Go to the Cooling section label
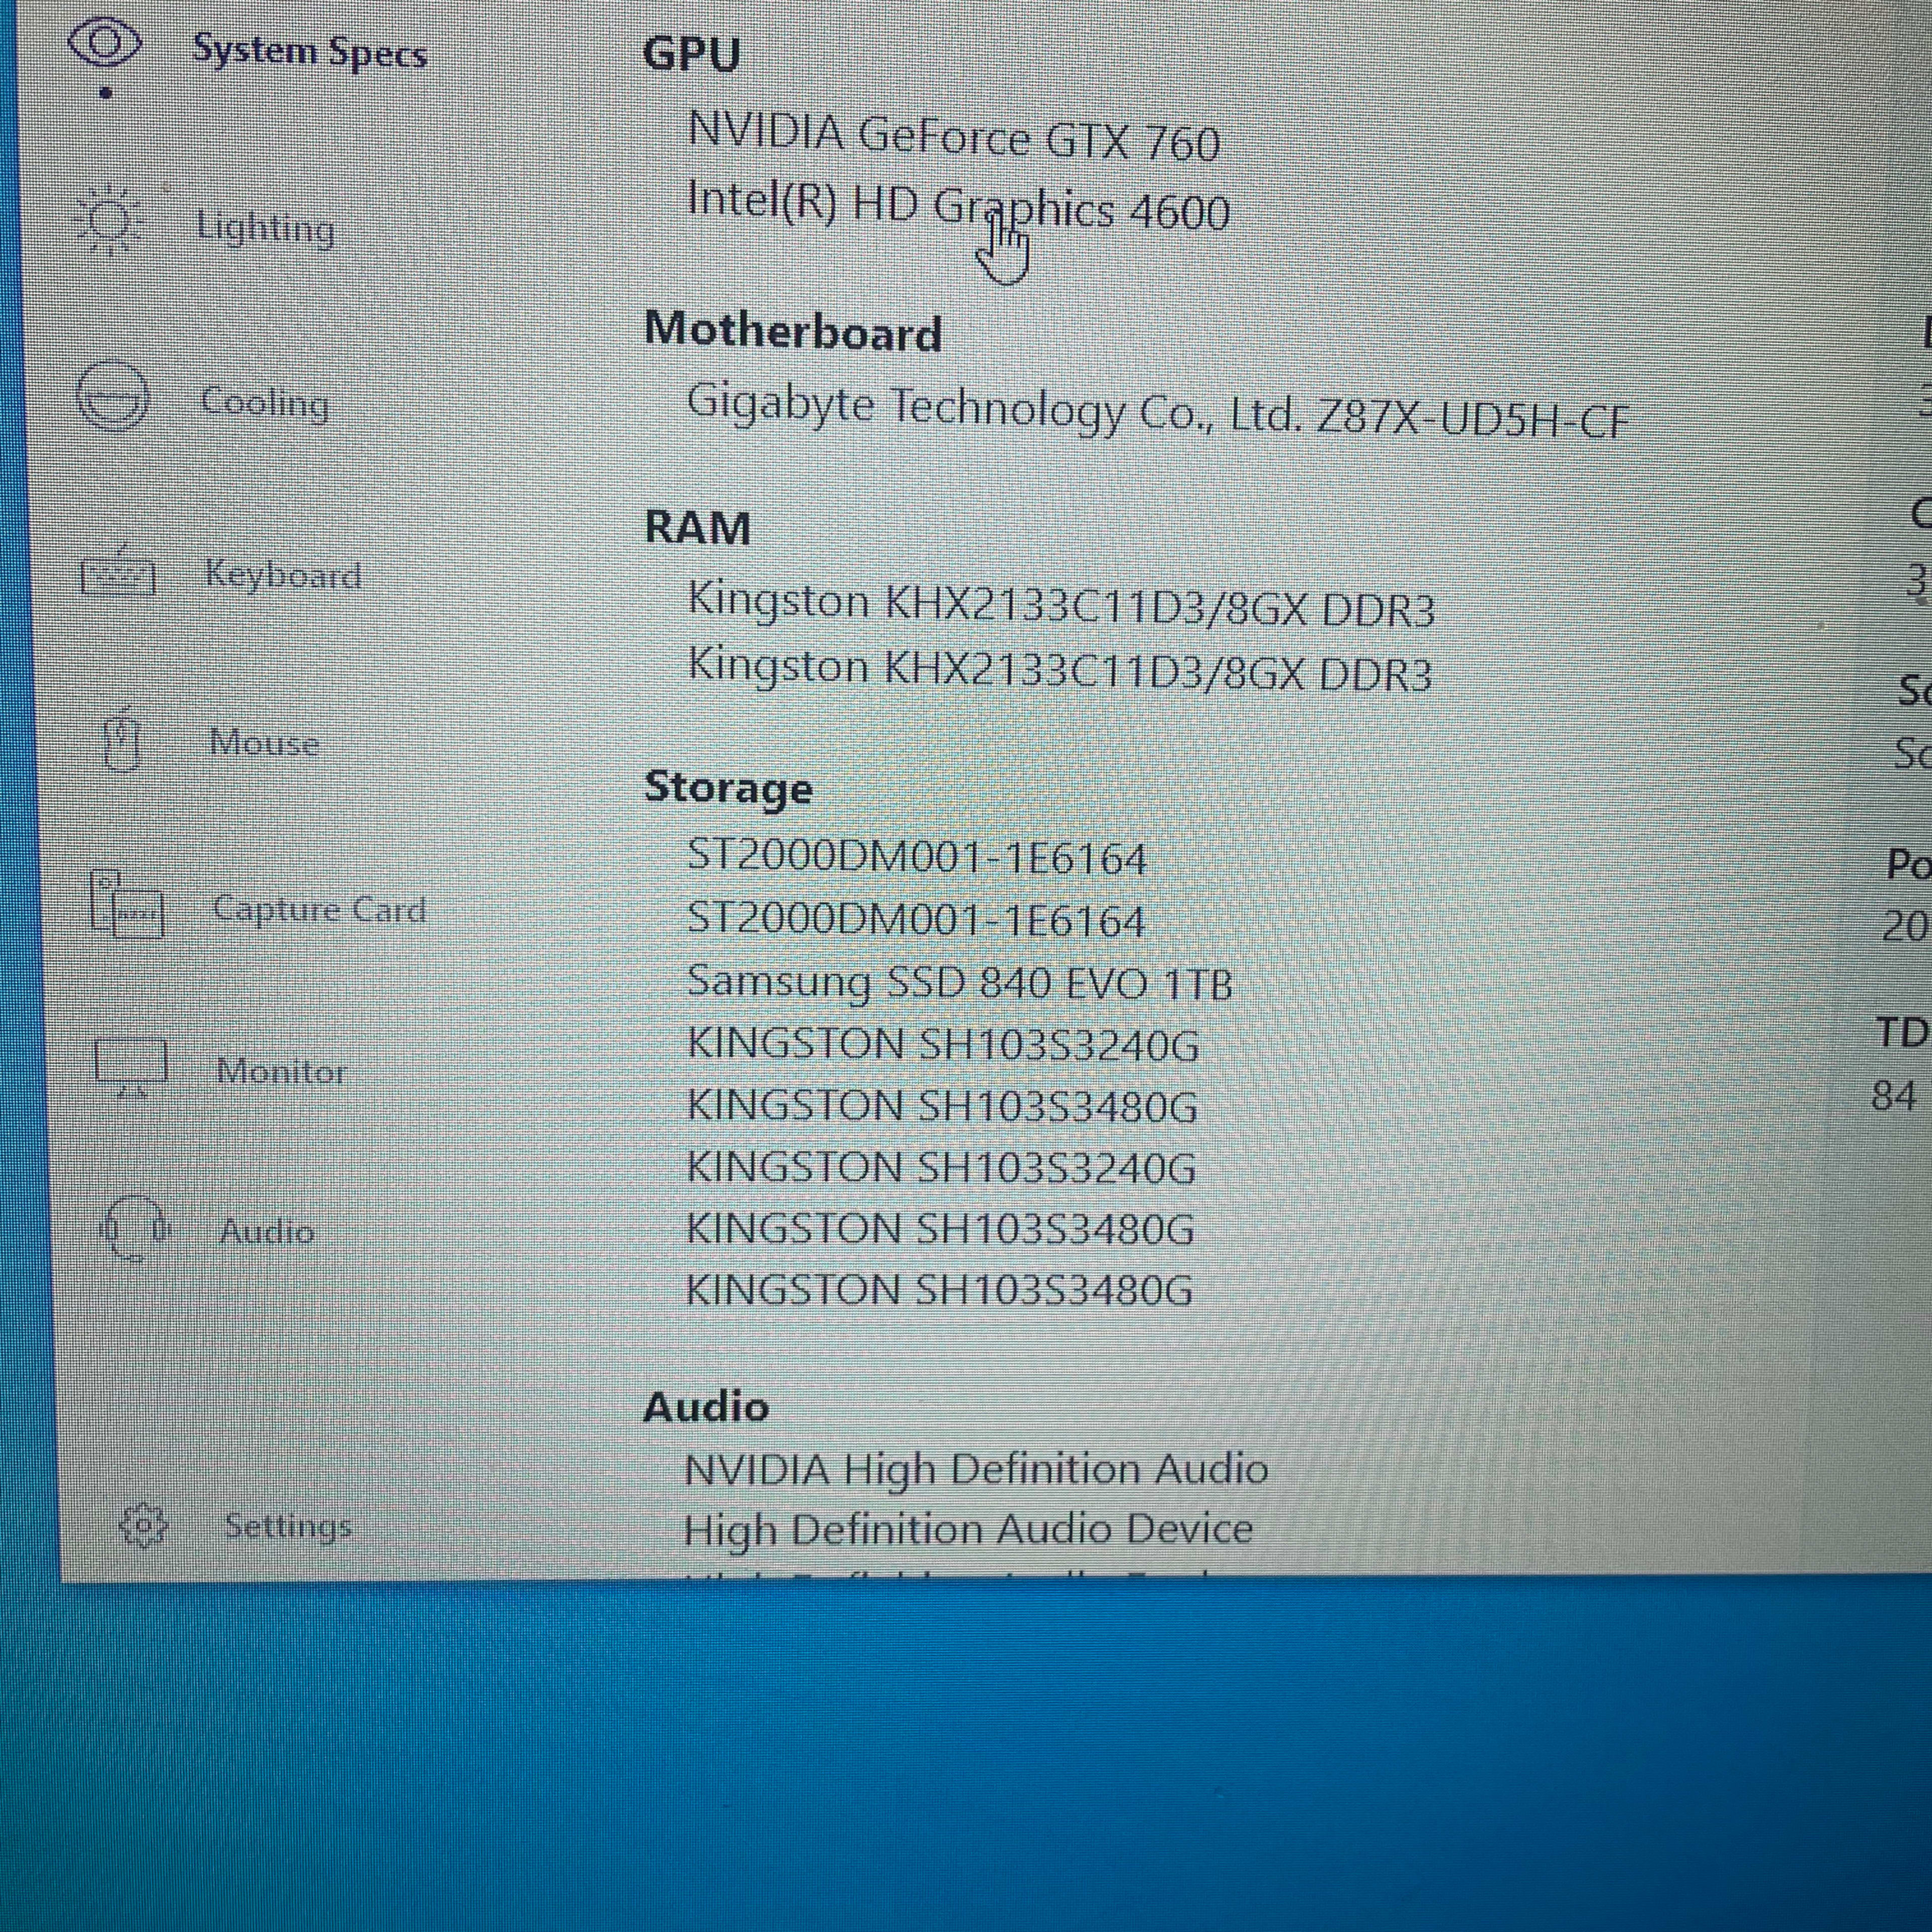Image resolution: width=1932 pixels, height=1932 pixels. pos(265,403)
